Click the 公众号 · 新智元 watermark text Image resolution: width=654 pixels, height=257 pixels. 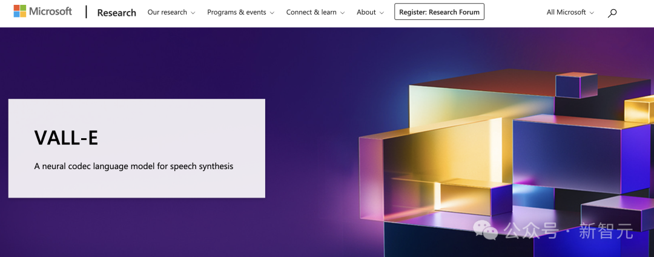[568, 231]
